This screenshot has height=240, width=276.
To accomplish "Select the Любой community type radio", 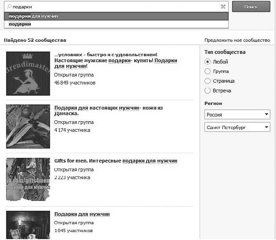I will pyautogui.click(x=208, y=62).
